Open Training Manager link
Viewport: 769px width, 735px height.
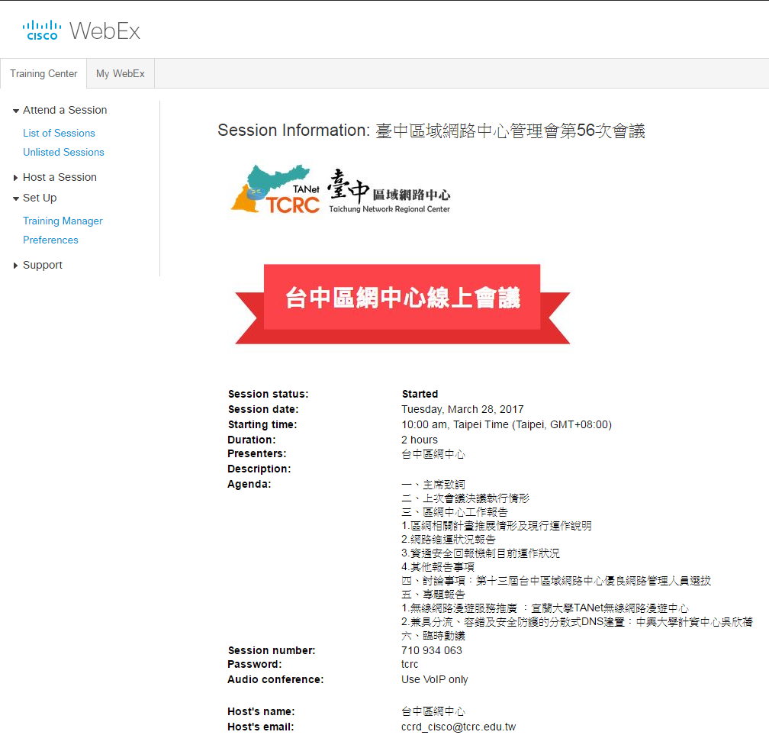(63, 221)
